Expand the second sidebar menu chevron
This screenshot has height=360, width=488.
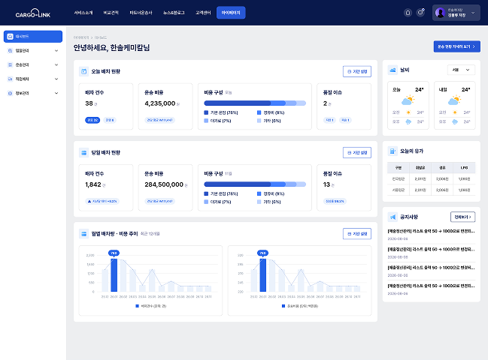pos(56,50)
